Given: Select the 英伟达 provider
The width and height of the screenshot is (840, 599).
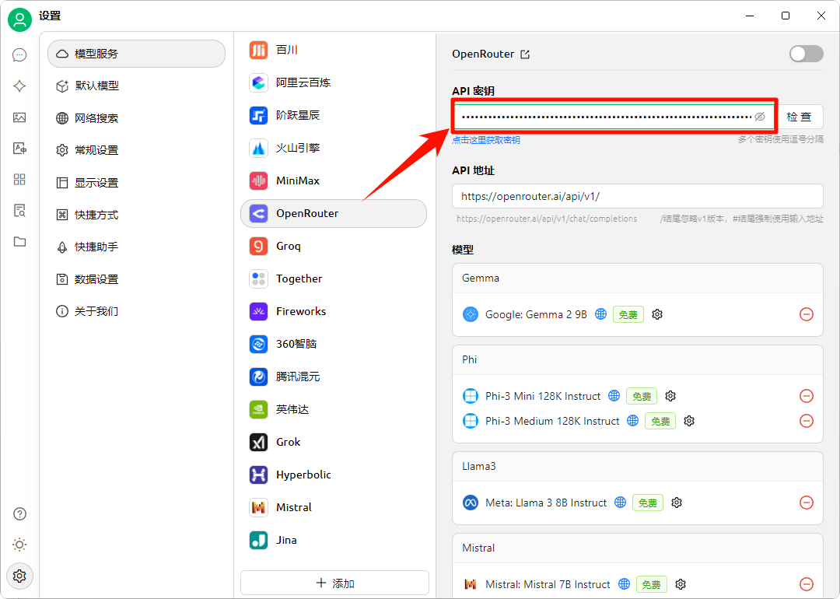Looking at the screenshot, I should point(334,409).
